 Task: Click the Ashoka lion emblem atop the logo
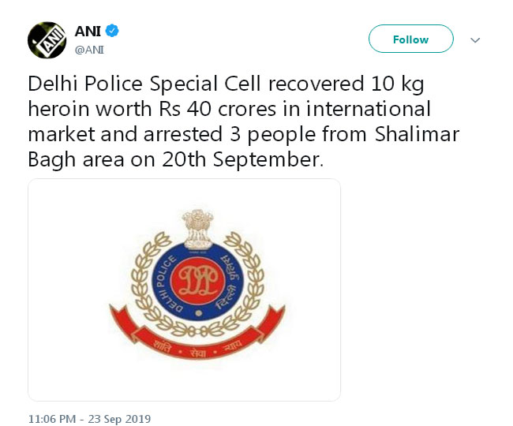[198, 229]
